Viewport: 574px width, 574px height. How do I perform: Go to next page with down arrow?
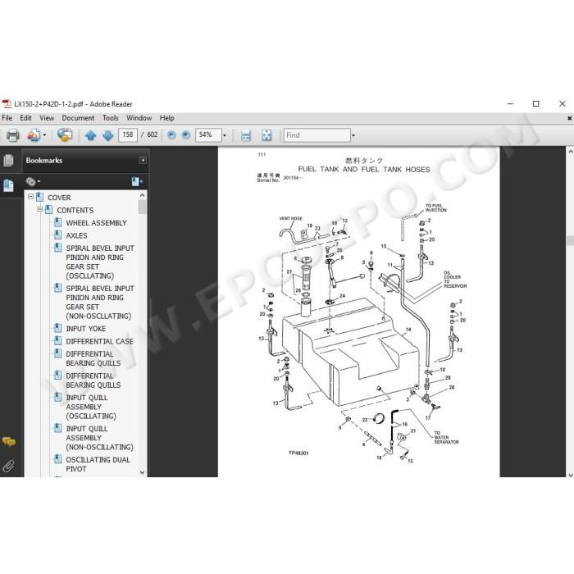click(108, 135)
